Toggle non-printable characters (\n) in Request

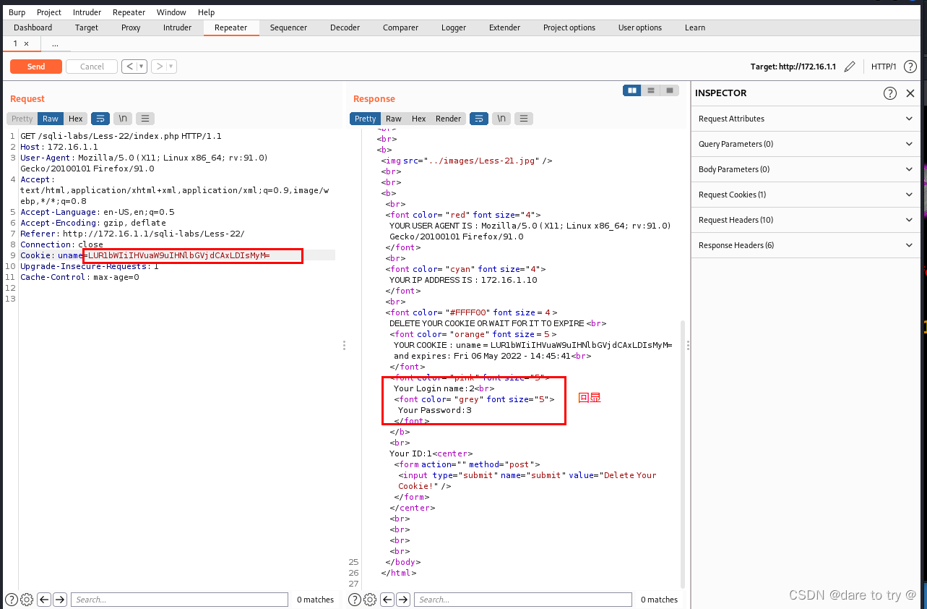pyautogui.click(x=123, y=119)
